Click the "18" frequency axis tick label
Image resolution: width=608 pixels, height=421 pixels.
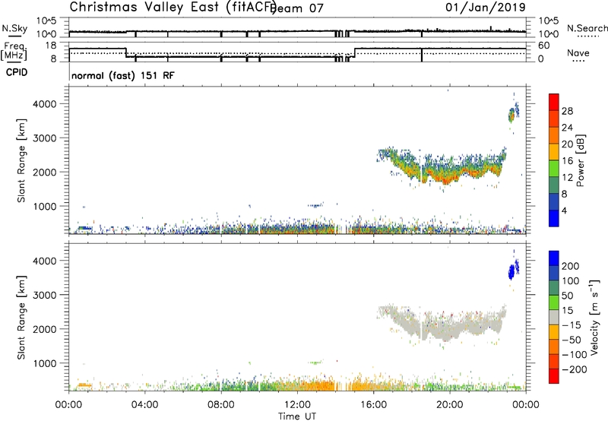pyautogui.click(x=51, y=46)
